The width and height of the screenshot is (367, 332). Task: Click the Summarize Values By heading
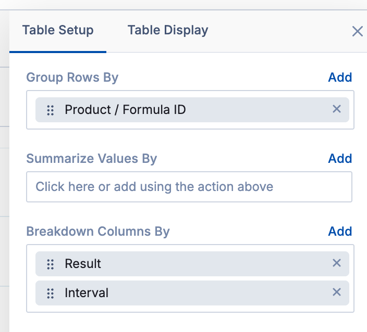click(x=92, y=159)
